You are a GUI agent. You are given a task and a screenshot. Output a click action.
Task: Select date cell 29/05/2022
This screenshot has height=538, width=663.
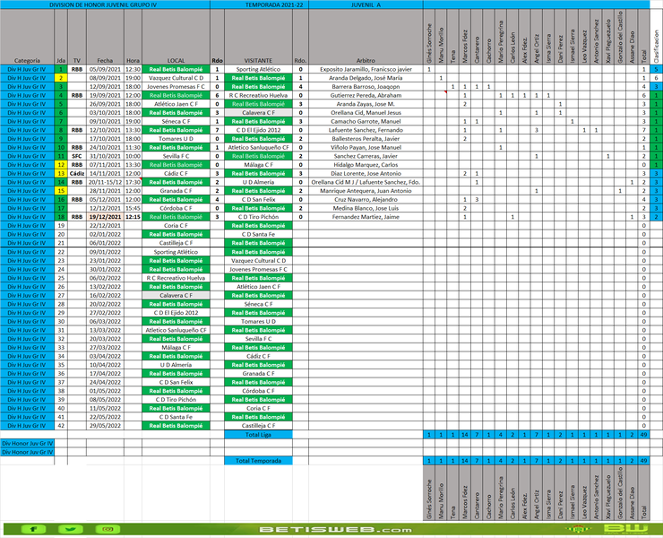(x=105, y=425)
